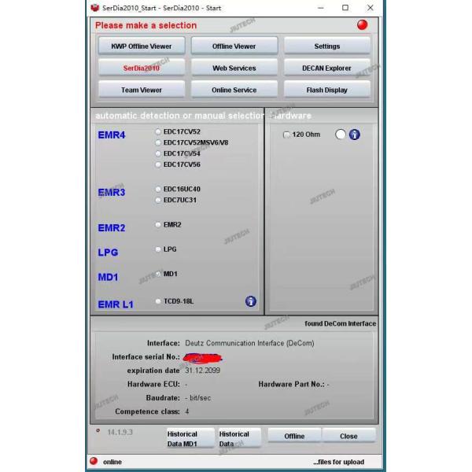Open Settings
The image size is (472, 472).
pyautogui.click(x=327, y=46)
